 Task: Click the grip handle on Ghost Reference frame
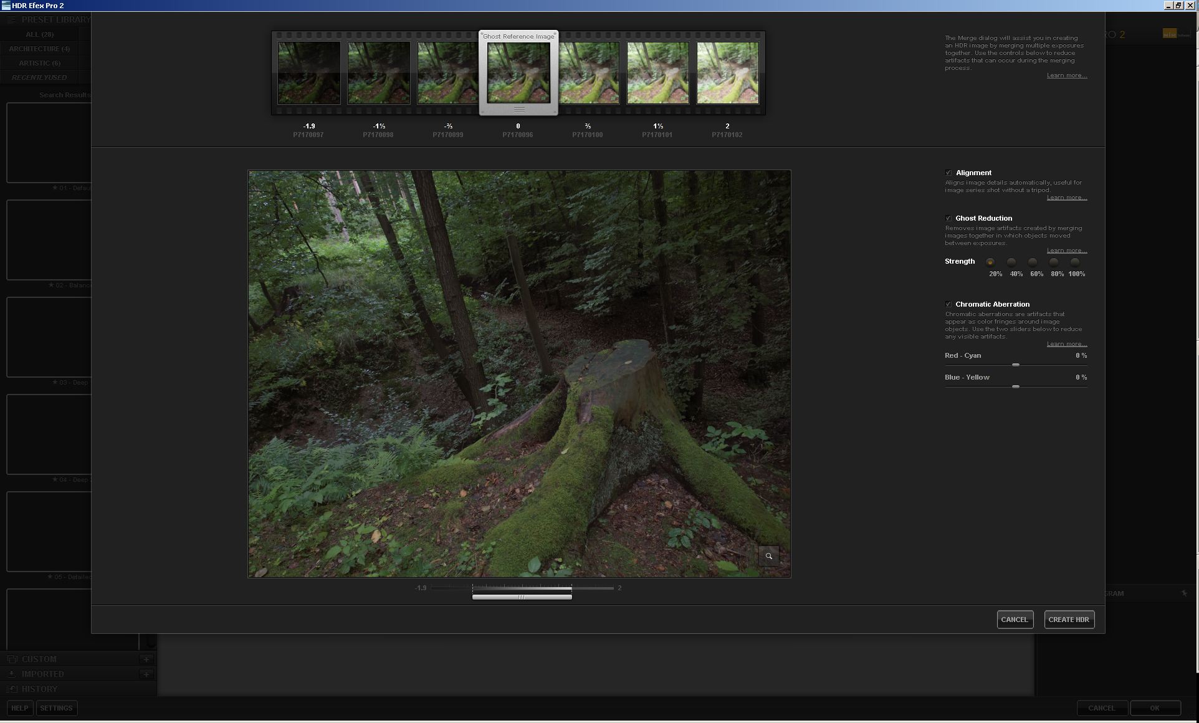pos(518,110)
